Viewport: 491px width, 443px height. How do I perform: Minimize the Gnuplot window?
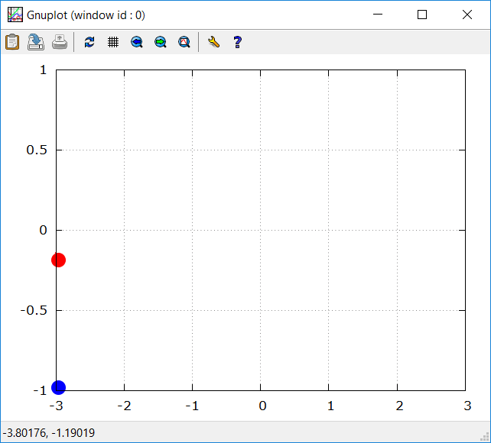(x=378, y=15)
